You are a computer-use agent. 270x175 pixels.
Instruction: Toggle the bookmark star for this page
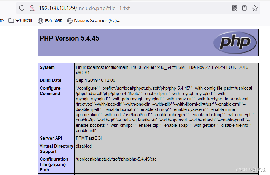click(x=254, y=8)
